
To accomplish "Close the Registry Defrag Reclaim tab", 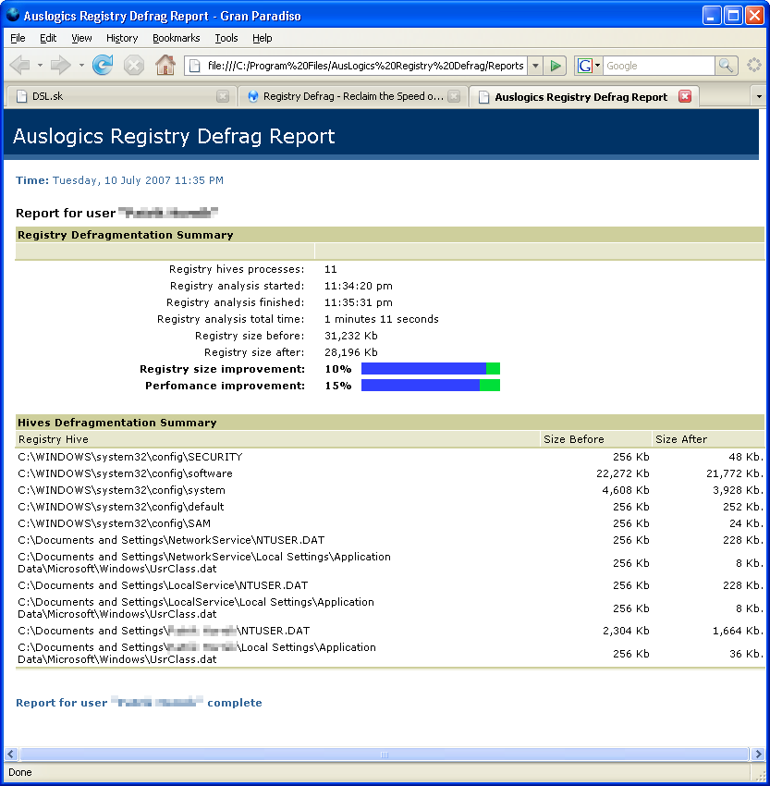I will (x=453, y=96).
